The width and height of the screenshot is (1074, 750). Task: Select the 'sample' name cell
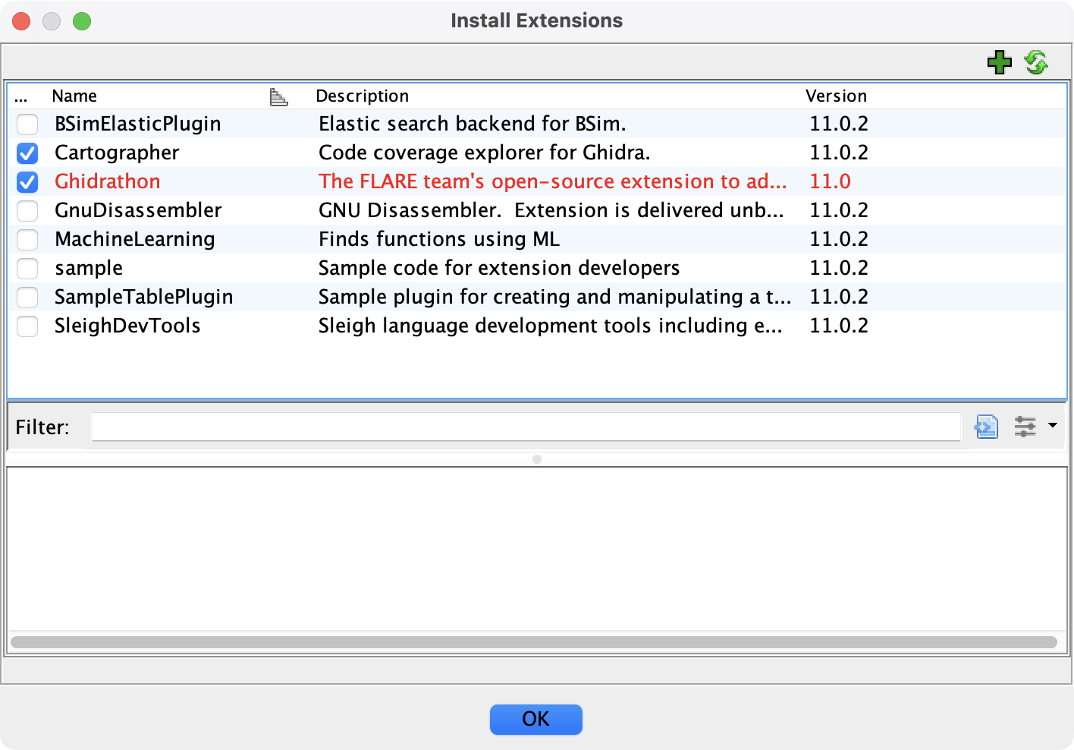point(89,268)
